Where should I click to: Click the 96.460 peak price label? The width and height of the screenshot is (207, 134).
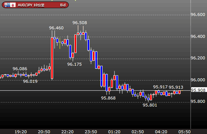coord(56,28)
